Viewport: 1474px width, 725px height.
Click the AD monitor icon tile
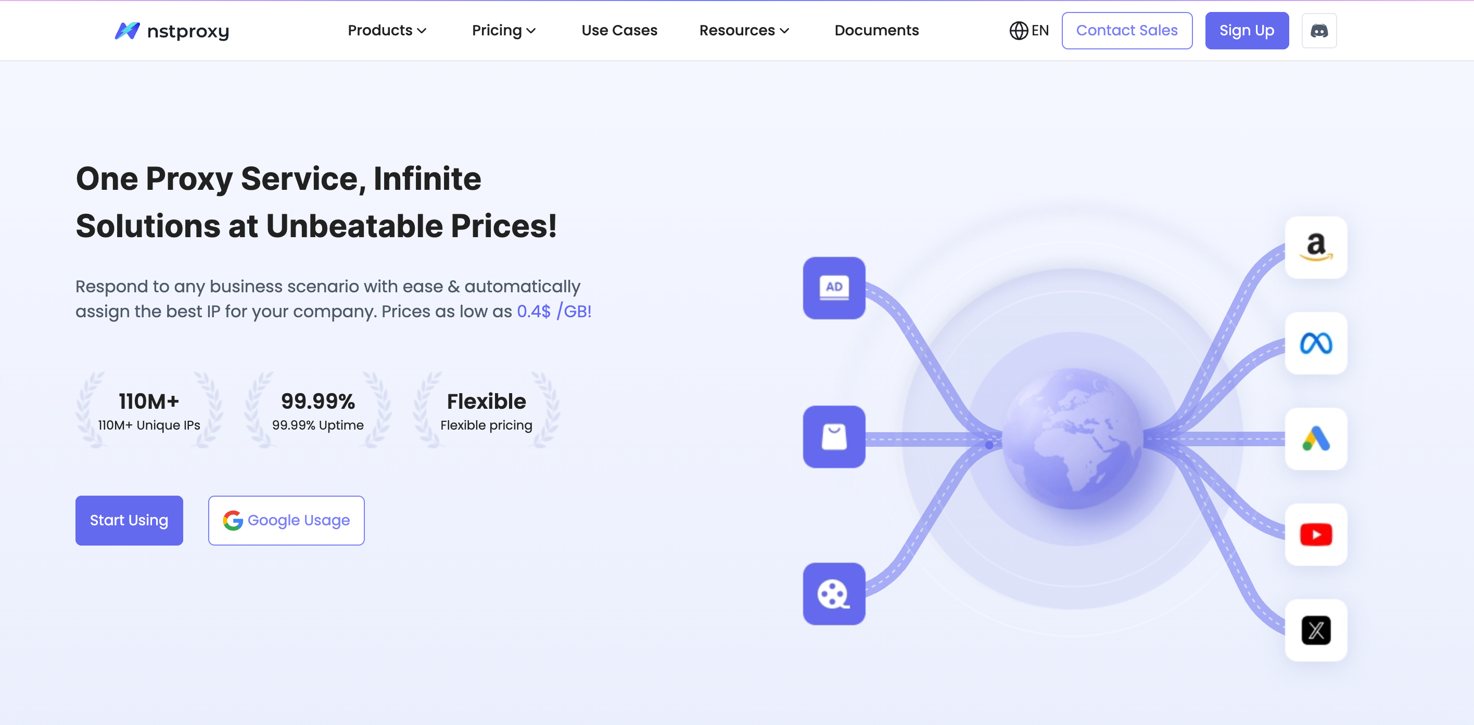pyautogui.click(x=834, y=288)
